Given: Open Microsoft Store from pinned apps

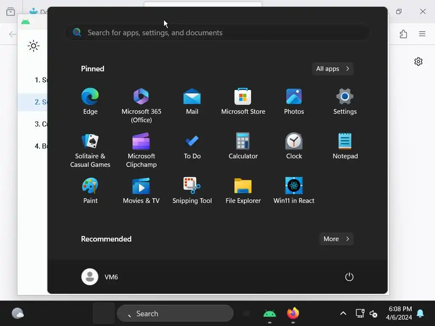Looking at the screenshot, I should 243,101.
